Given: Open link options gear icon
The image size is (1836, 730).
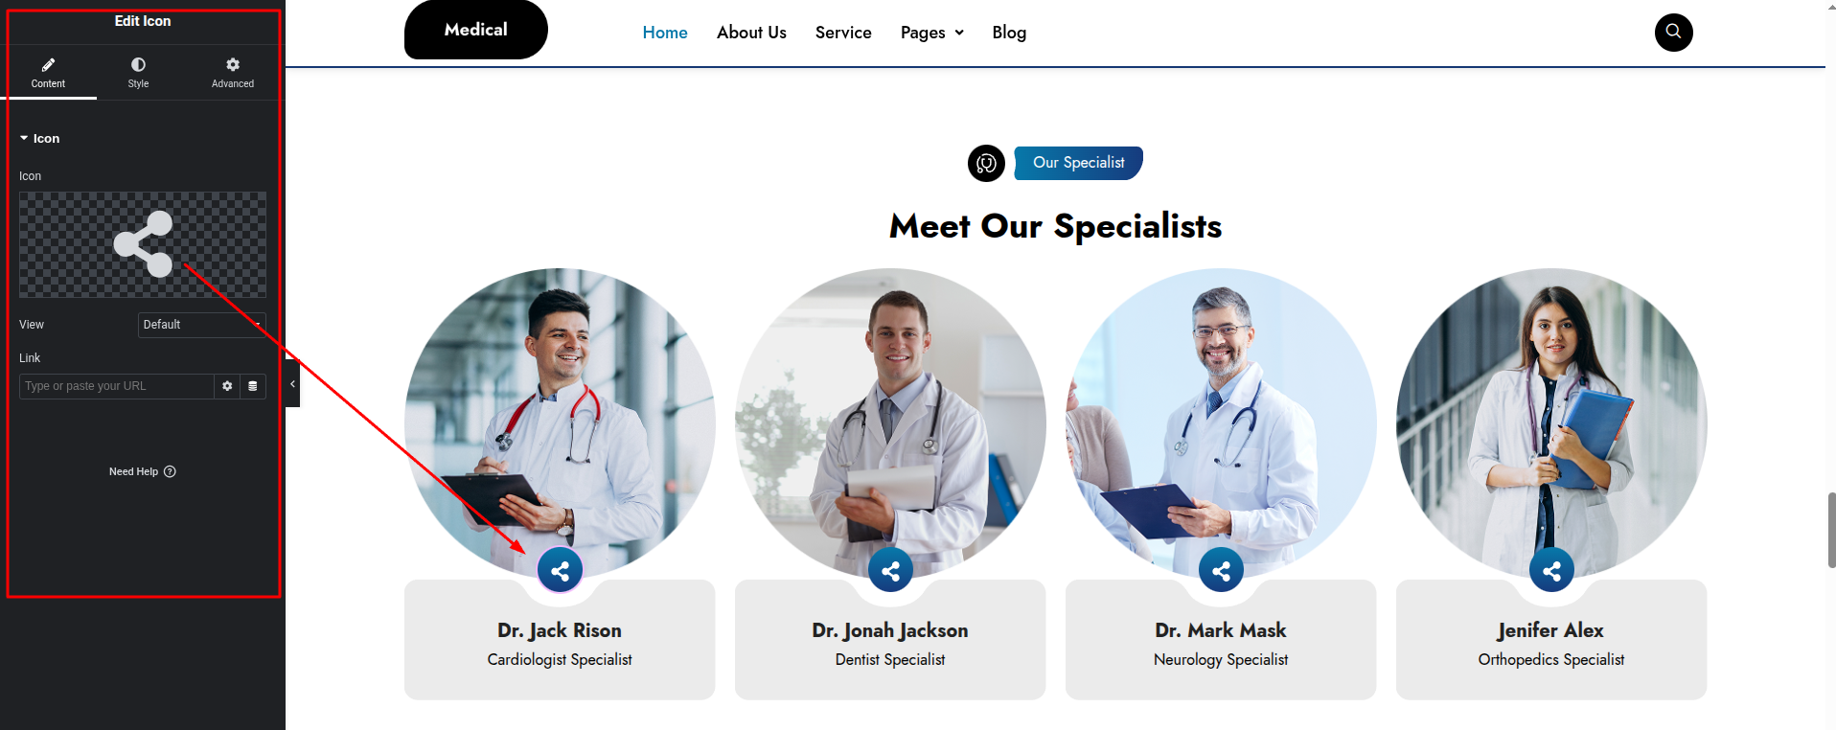Looking at the screenshot, I should coord(227,386).
